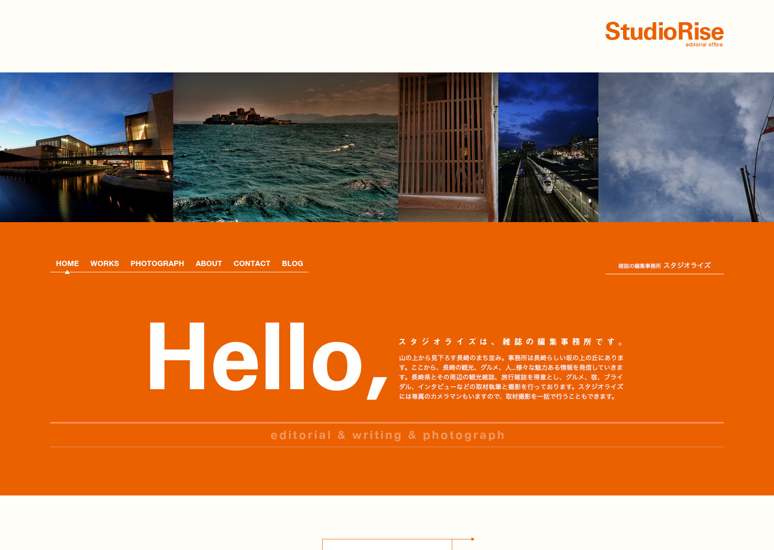Screen dimensions: 774x550
Task: Click the StudioRise logo
Action: pyautogui.click(x=664, y=33)
